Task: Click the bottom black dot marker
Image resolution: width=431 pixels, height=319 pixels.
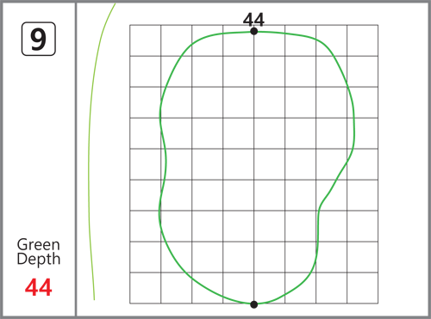Action: pyautogui.click(x=253, y=304)
